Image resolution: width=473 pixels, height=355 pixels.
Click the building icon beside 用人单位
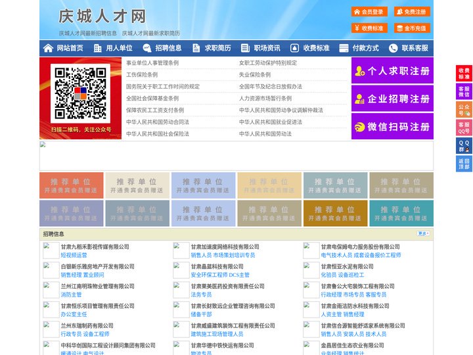click(x=97, y=48)
